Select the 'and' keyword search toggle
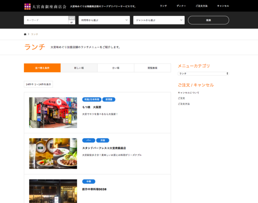This screenshot has width=258, height=203. pos(72,18)
